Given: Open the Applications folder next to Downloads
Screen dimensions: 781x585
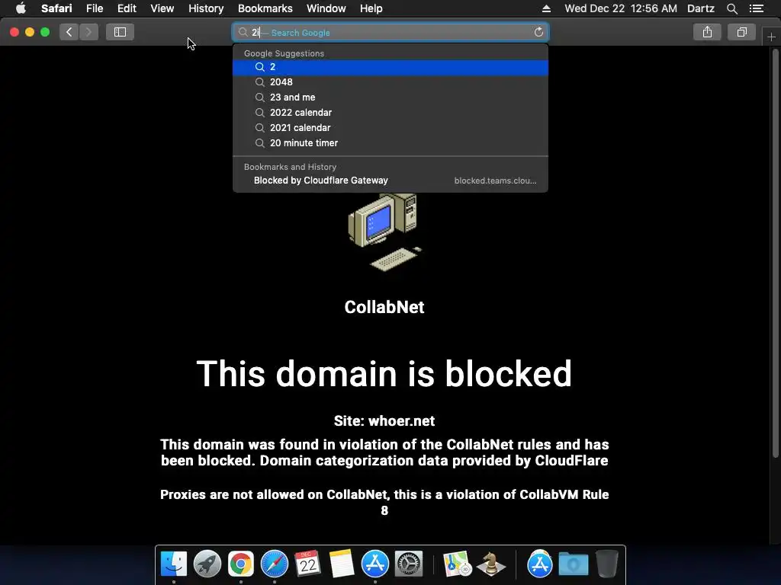Looking at the screenshot, I should [x=539, y=564].
